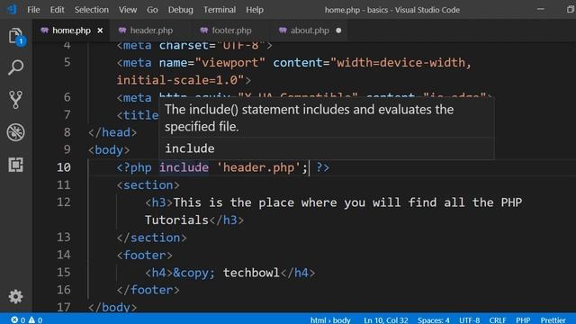Click the 'include' label in hover tooltip
The height and width of the screenshot is (324, 576).
pos(190,148)
